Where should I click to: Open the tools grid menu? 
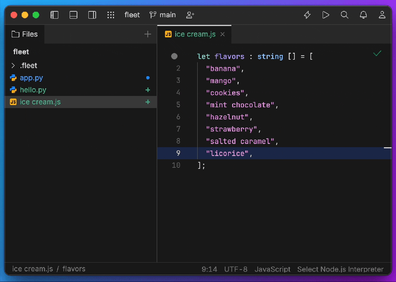111,15
